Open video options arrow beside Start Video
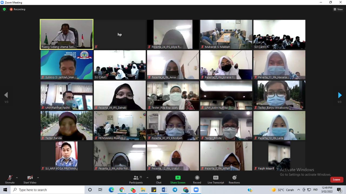 click(38, 178)
